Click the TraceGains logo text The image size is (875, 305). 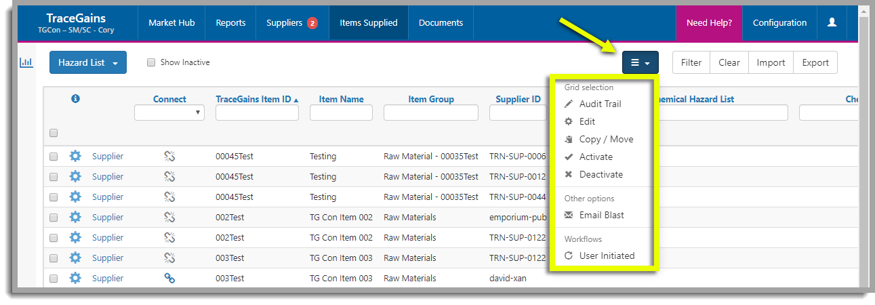click(x=76, y=18)
